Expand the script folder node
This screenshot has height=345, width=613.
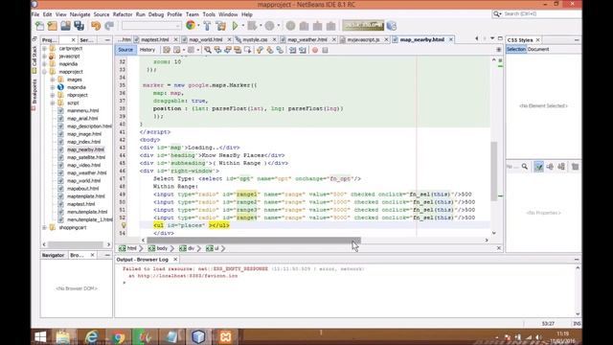coord(53,103)
